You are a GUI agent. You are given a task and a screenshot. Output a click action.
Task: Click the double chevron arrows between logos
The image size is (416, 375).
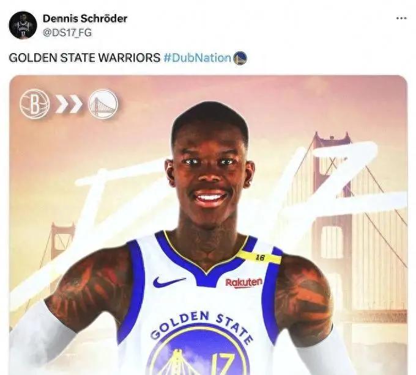(69, 104)
